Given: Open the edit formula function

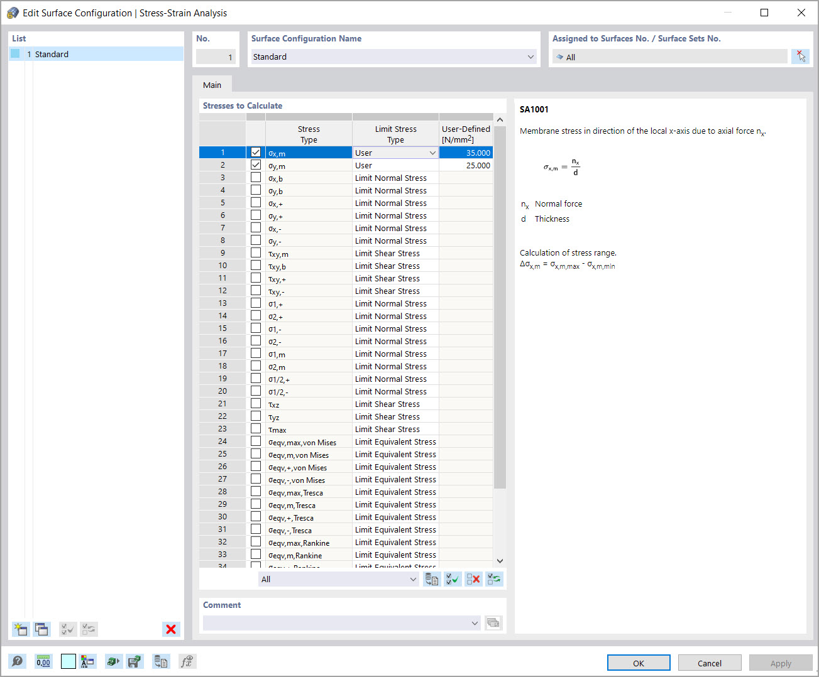Looking at the screenshot, I should click(187, 661).
